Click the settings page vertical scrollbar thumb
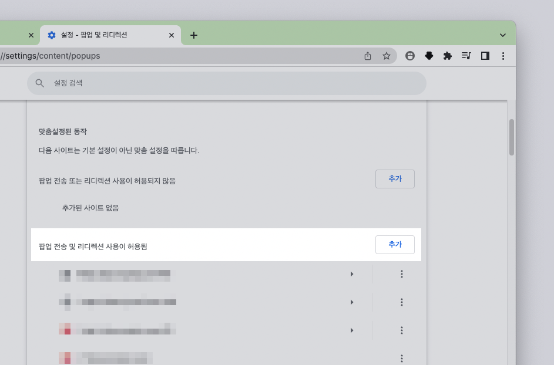554x365 pixels. [x=512, y=137]
